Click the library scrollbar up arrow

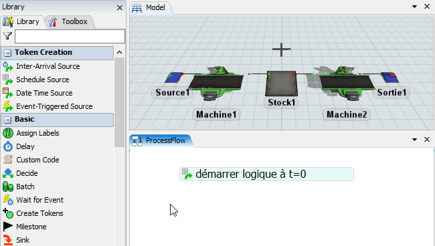120,52
